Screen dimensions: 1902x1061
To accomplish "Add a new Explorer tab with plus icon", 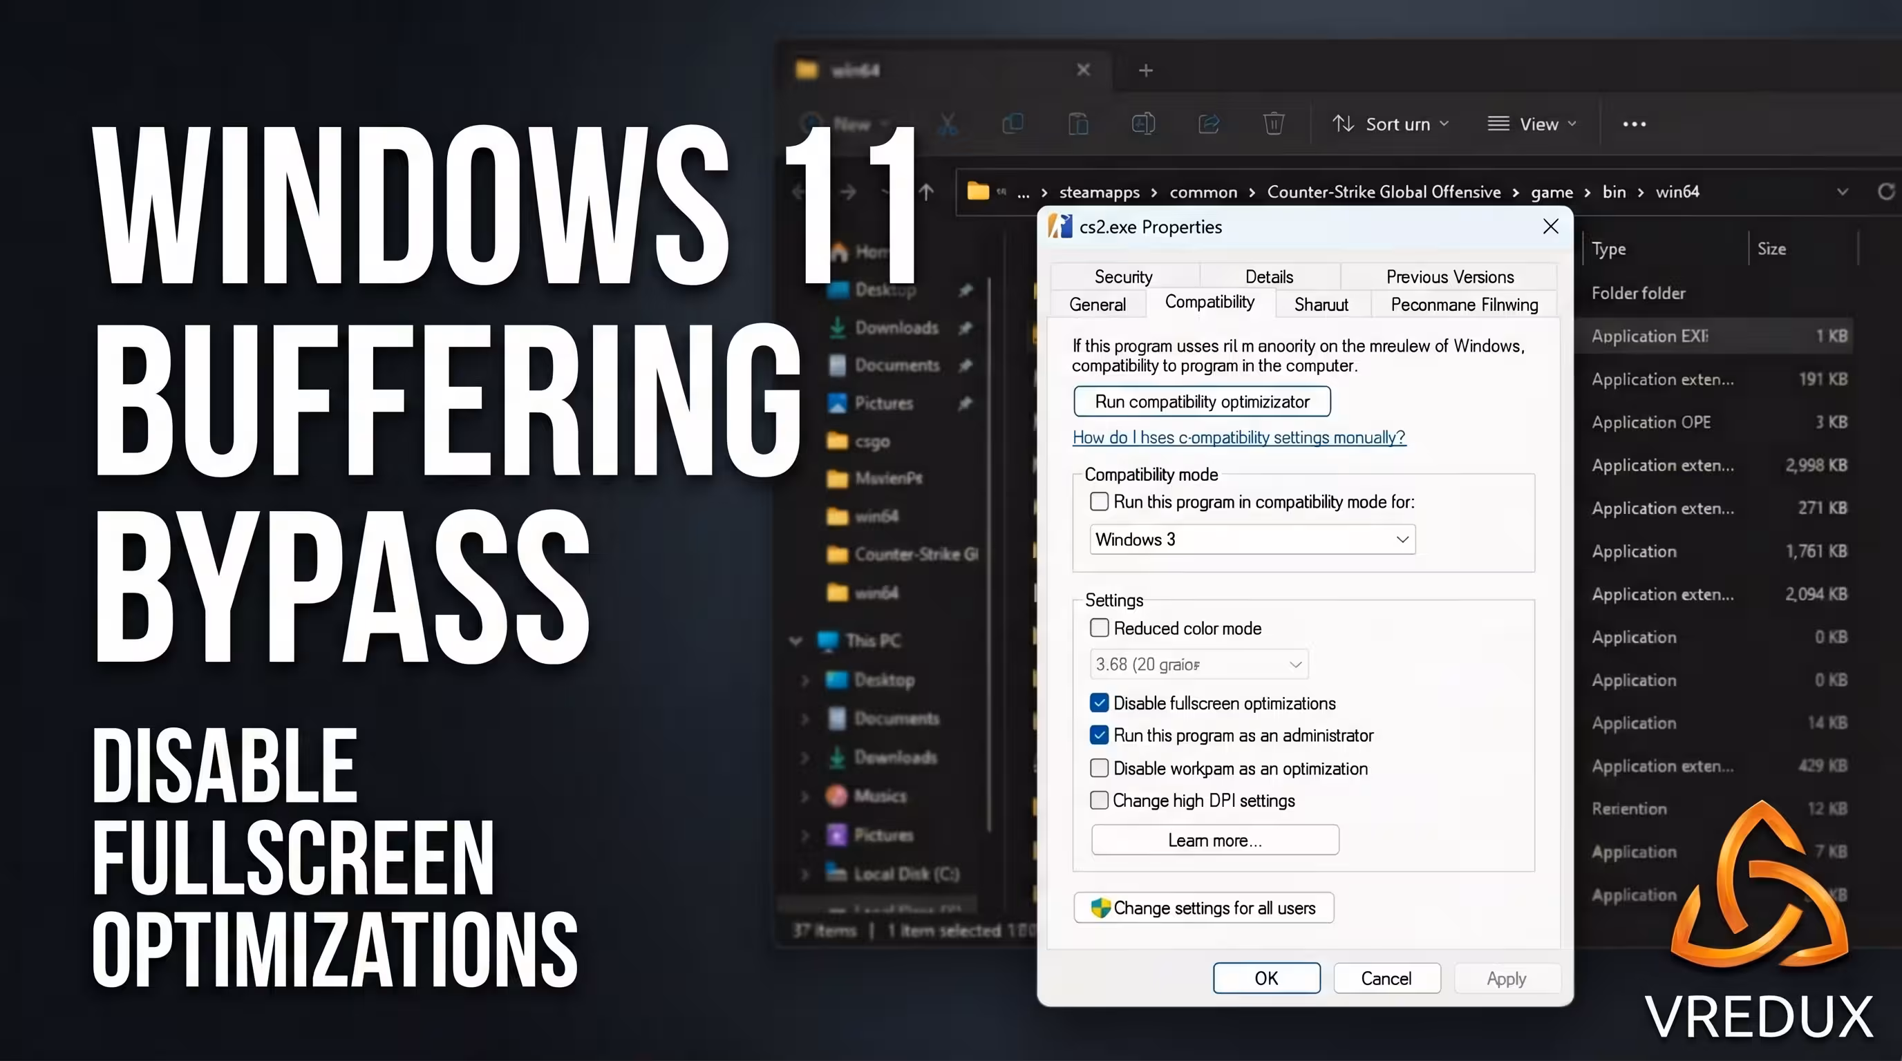I will [1146, 70].
